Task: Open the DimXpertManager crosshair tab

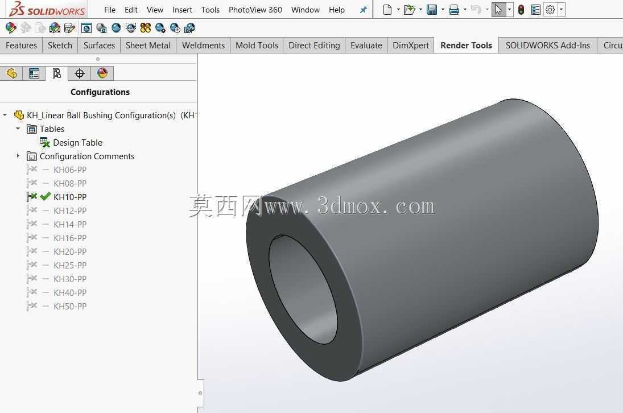Action: 80,73
